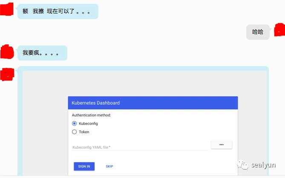Select the Token authentication radio button

pyautogui.click(x=75, y=132)
